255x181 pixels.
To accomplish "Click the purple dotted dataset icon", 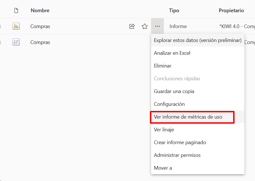I will 16,42.
